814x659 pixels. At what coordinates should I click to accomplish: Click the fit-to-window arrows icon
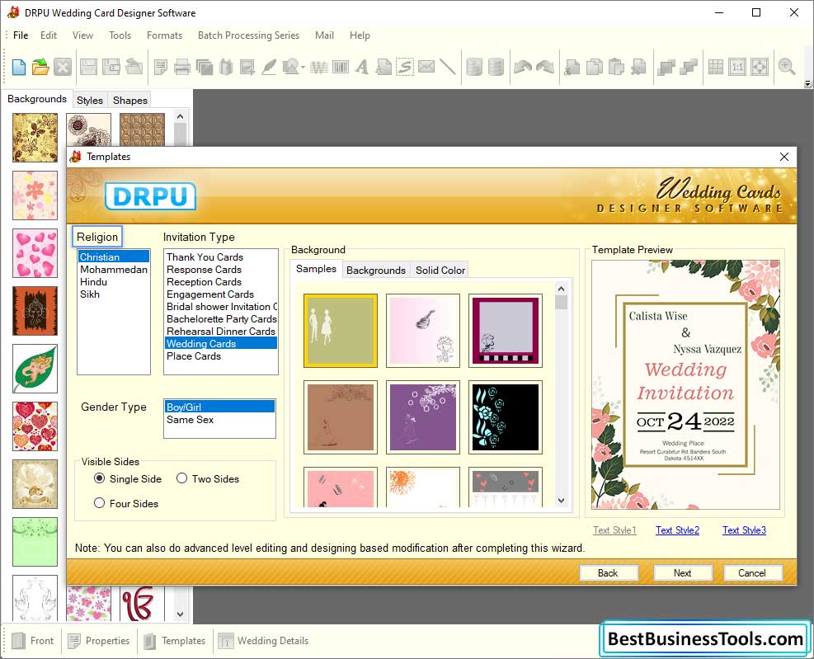(x=760, y=67)
